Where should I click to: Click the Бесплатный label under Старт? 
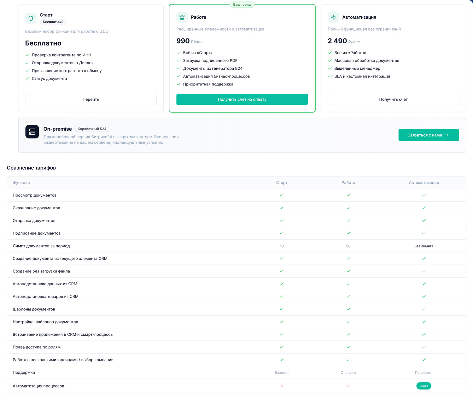[x=53, y=22]
